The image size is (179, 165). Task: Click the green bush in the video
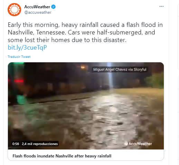point(155,81)
